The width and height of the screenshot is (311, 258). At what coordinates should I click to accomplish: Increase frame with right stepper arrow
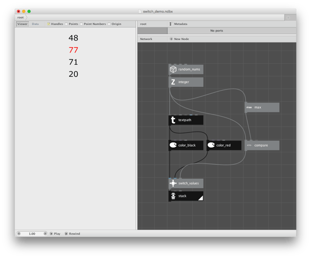45,234
